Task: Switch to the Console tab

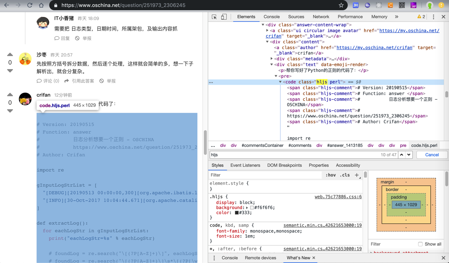Action: tap(271, 17)
